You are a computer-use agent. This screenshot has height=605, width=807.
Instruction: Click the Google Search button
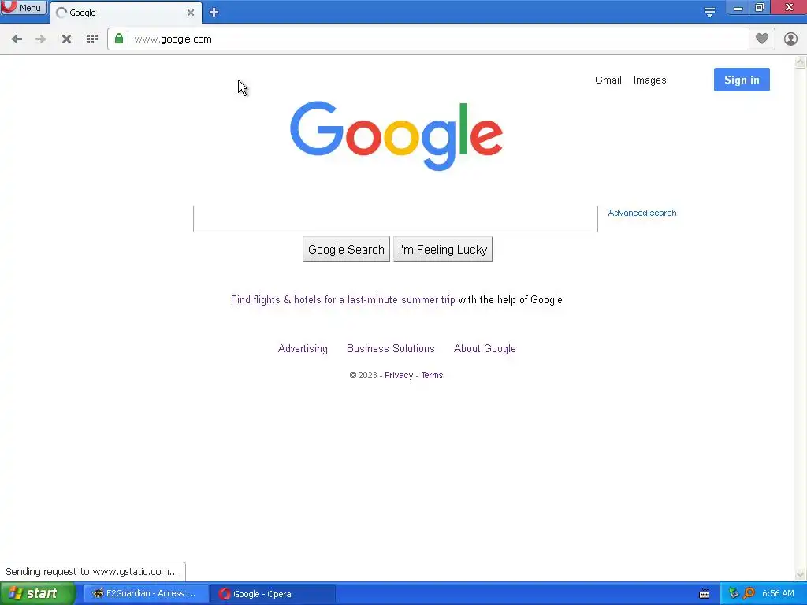(x=346, y=250)
